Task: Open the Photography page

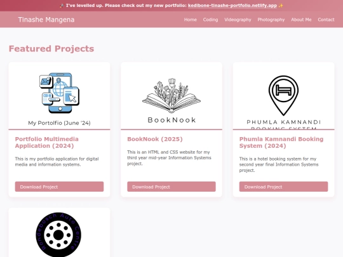Action: pos(271,20)
